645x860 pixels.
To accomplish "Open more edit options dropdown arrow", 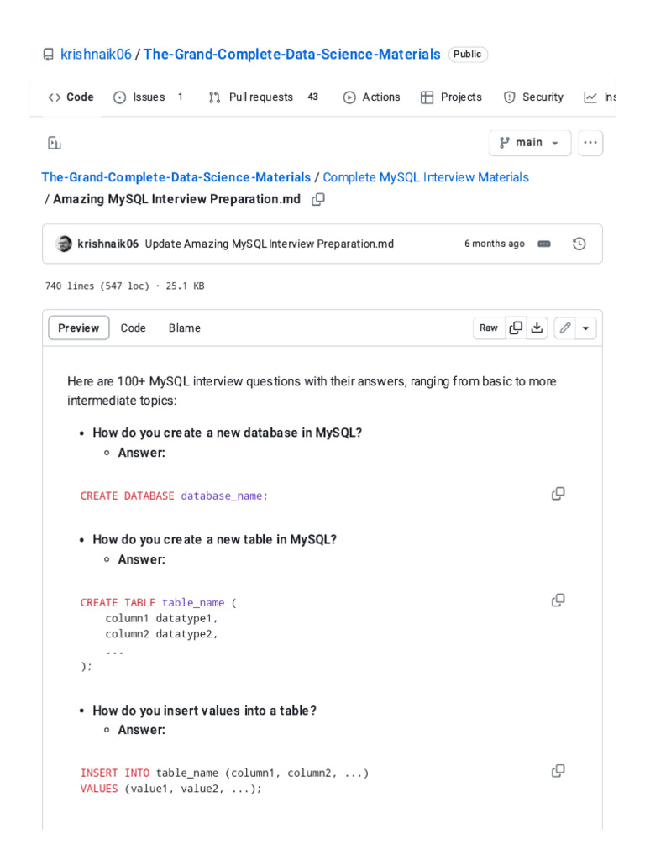I will 585,328.
